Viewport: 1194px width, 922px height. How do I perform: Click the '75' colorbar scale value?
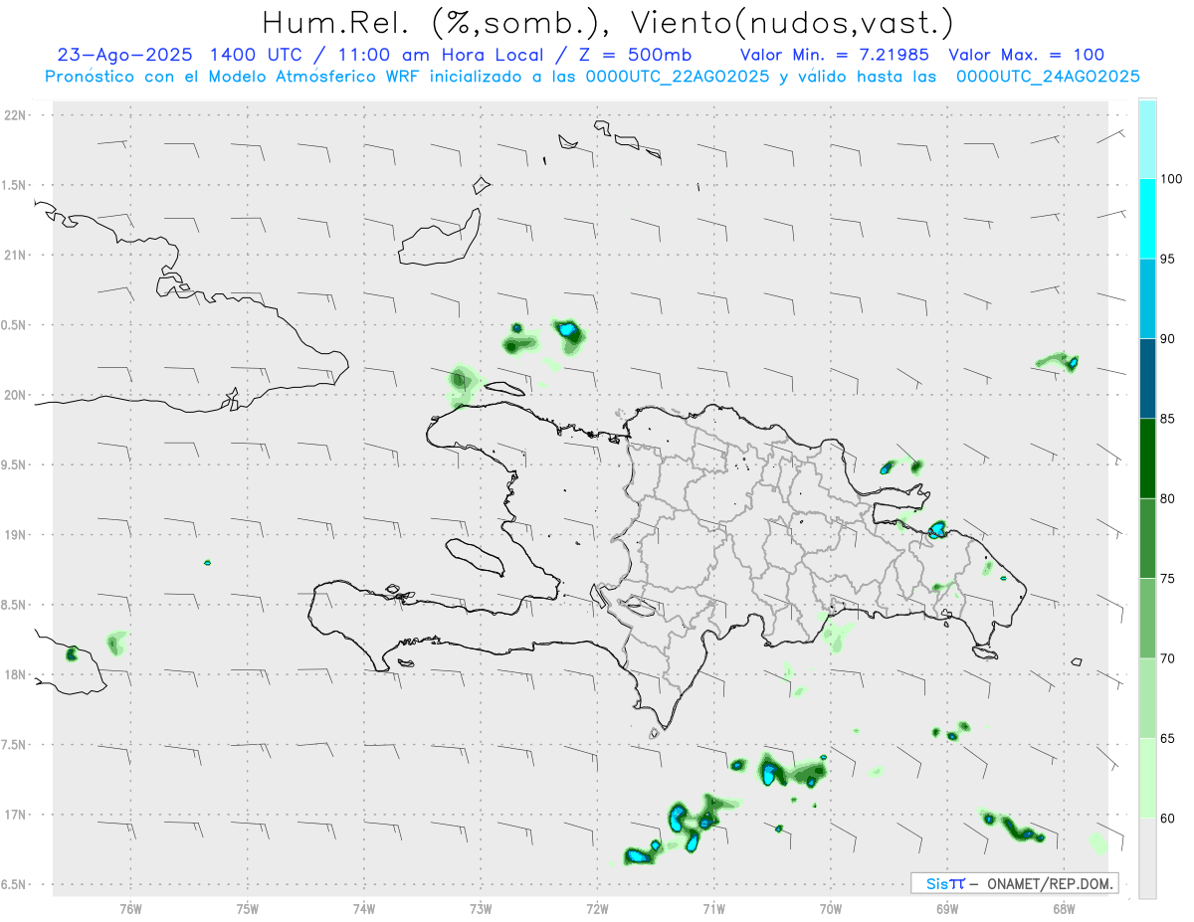click(x=1169, y=578)
